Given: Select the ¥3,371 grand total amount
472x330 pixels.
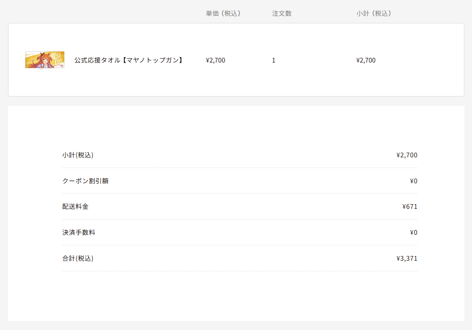Looking at the screenshot, I should (x=407, y=259).
